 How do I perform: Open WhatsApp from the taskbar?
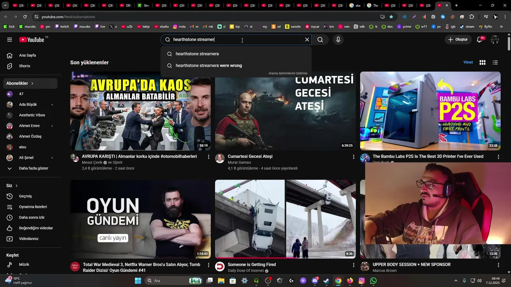click(373, 281)
